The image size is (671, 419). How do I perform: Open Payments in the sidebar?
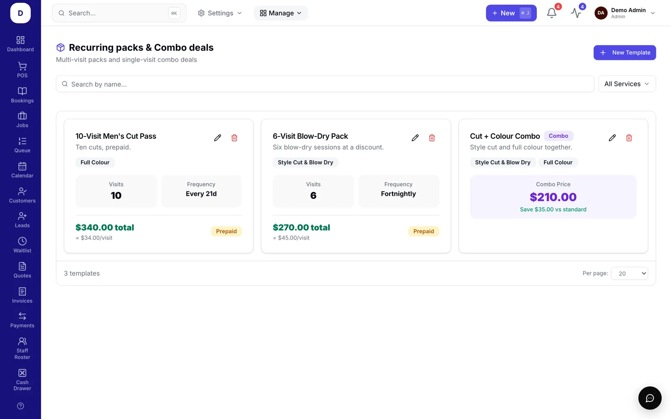tap(22, 320)
